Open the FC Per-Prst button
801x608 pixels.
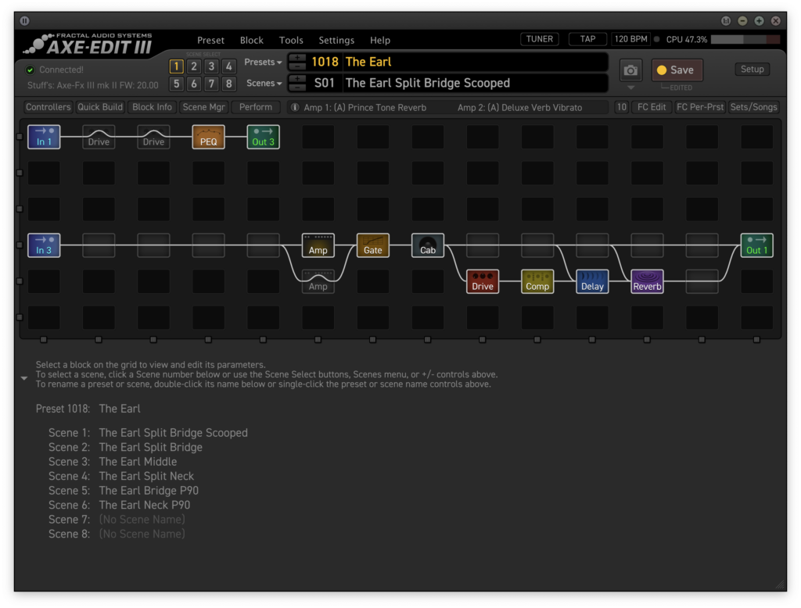700,107
